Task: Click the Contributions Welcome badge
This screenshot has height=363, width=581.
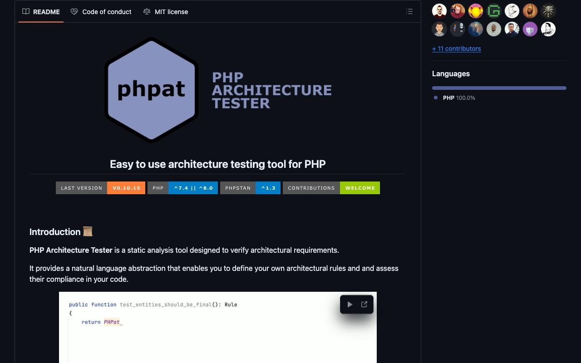Action: (331, 188)
